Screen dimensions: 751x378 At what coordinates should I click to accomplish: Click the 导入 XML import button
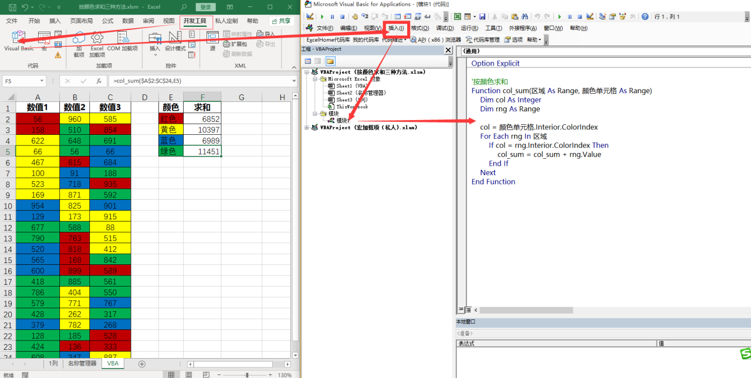tap(266, 35)
